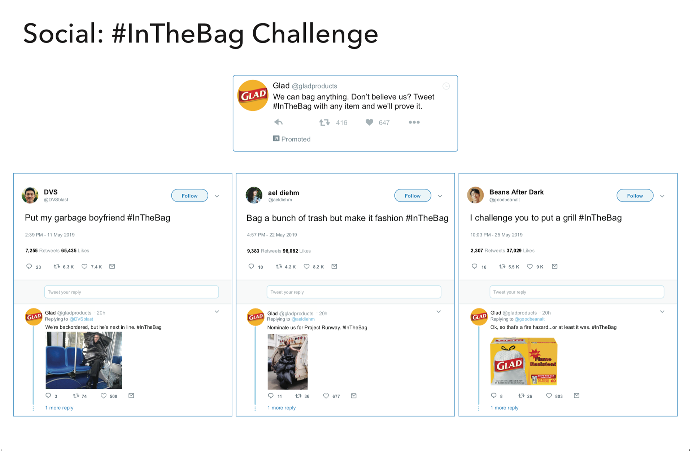This screenshot has width=693, height=451.
Task: Open the bus seat garbage bag photo
Action: point(84,360)
